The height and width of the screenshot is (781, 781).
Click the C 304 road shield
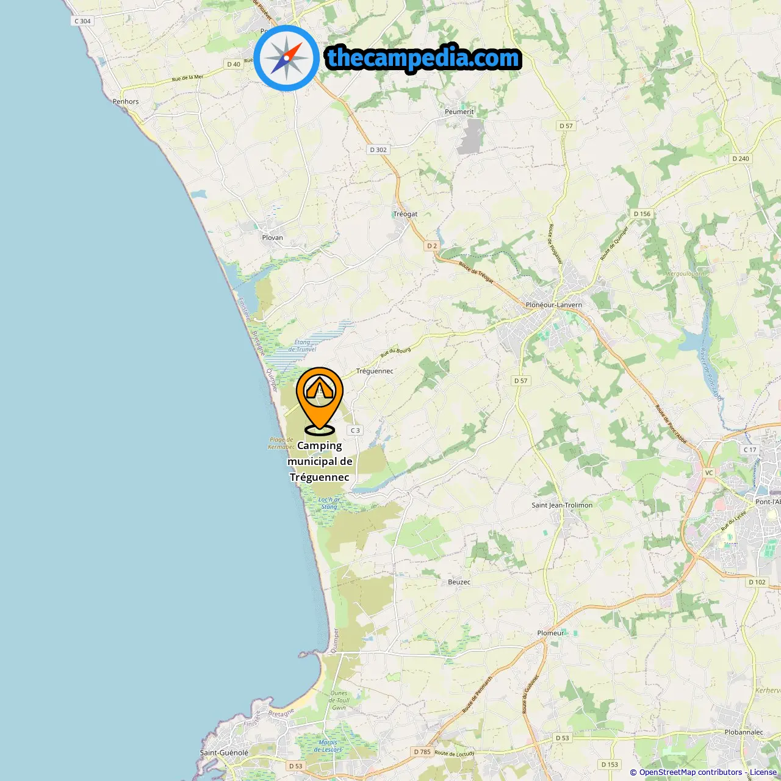(x=82, y=21)
